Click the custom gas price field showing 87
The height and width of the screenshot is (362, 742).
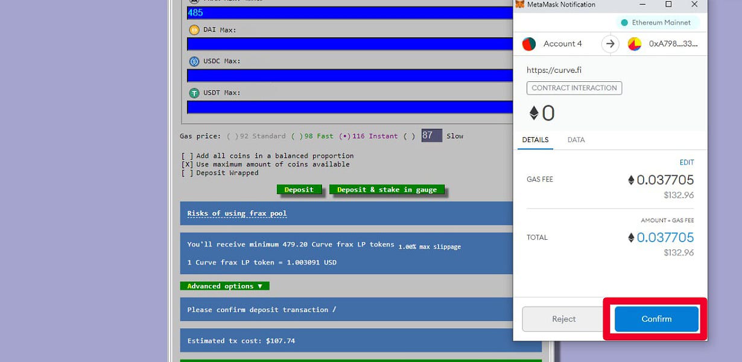point(431,136)
